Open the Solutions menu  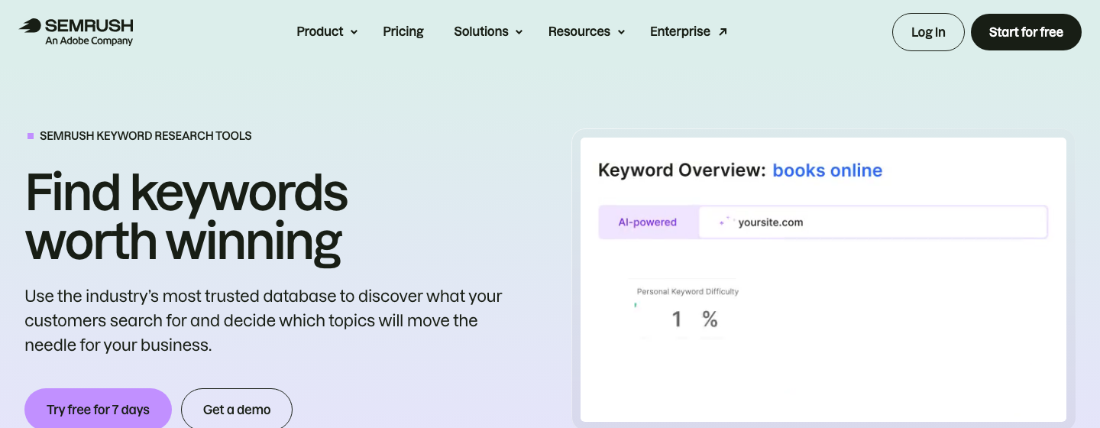click(x=488, y=31)
